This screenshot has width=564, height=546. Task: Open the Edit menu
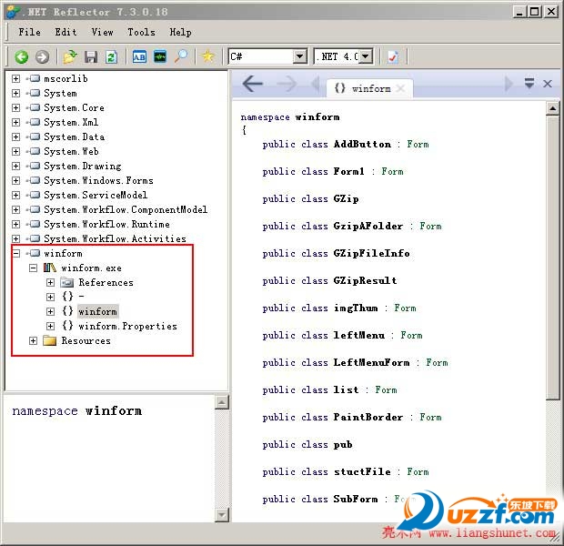pyautogui.click(x=65, y=32)
